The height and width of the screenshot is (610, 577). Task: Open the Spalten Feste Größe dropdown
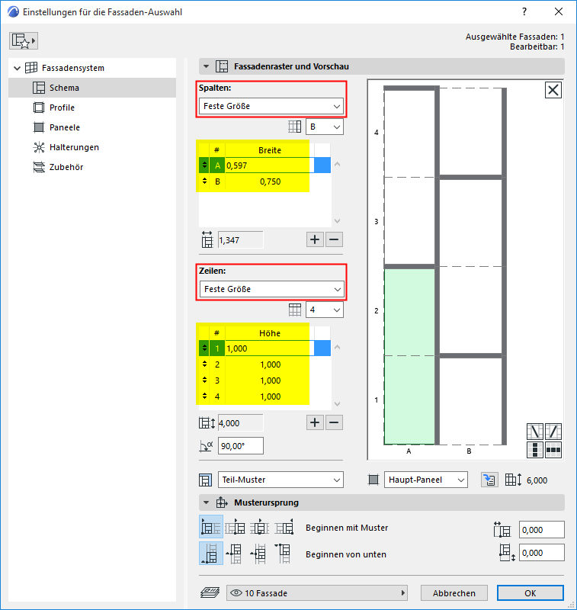(x=271, y=106)
